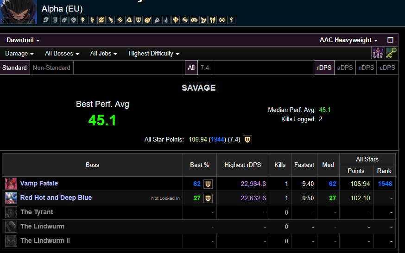Click the shield icon in Vamp Fatale row
Viewport: 405px width, 253px height.
point(208,184)
